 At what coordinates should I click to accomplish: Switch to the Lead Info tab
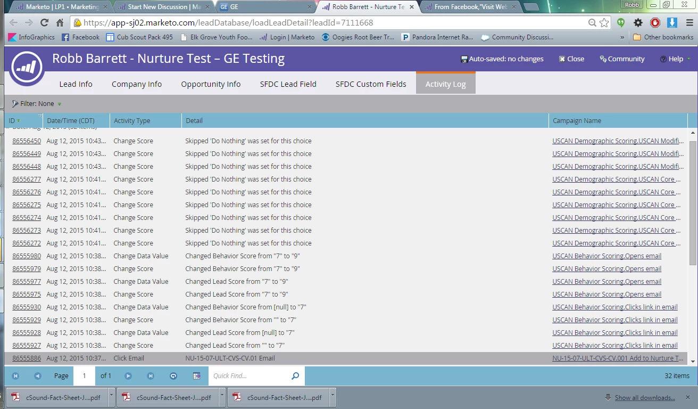coord(76,84)
